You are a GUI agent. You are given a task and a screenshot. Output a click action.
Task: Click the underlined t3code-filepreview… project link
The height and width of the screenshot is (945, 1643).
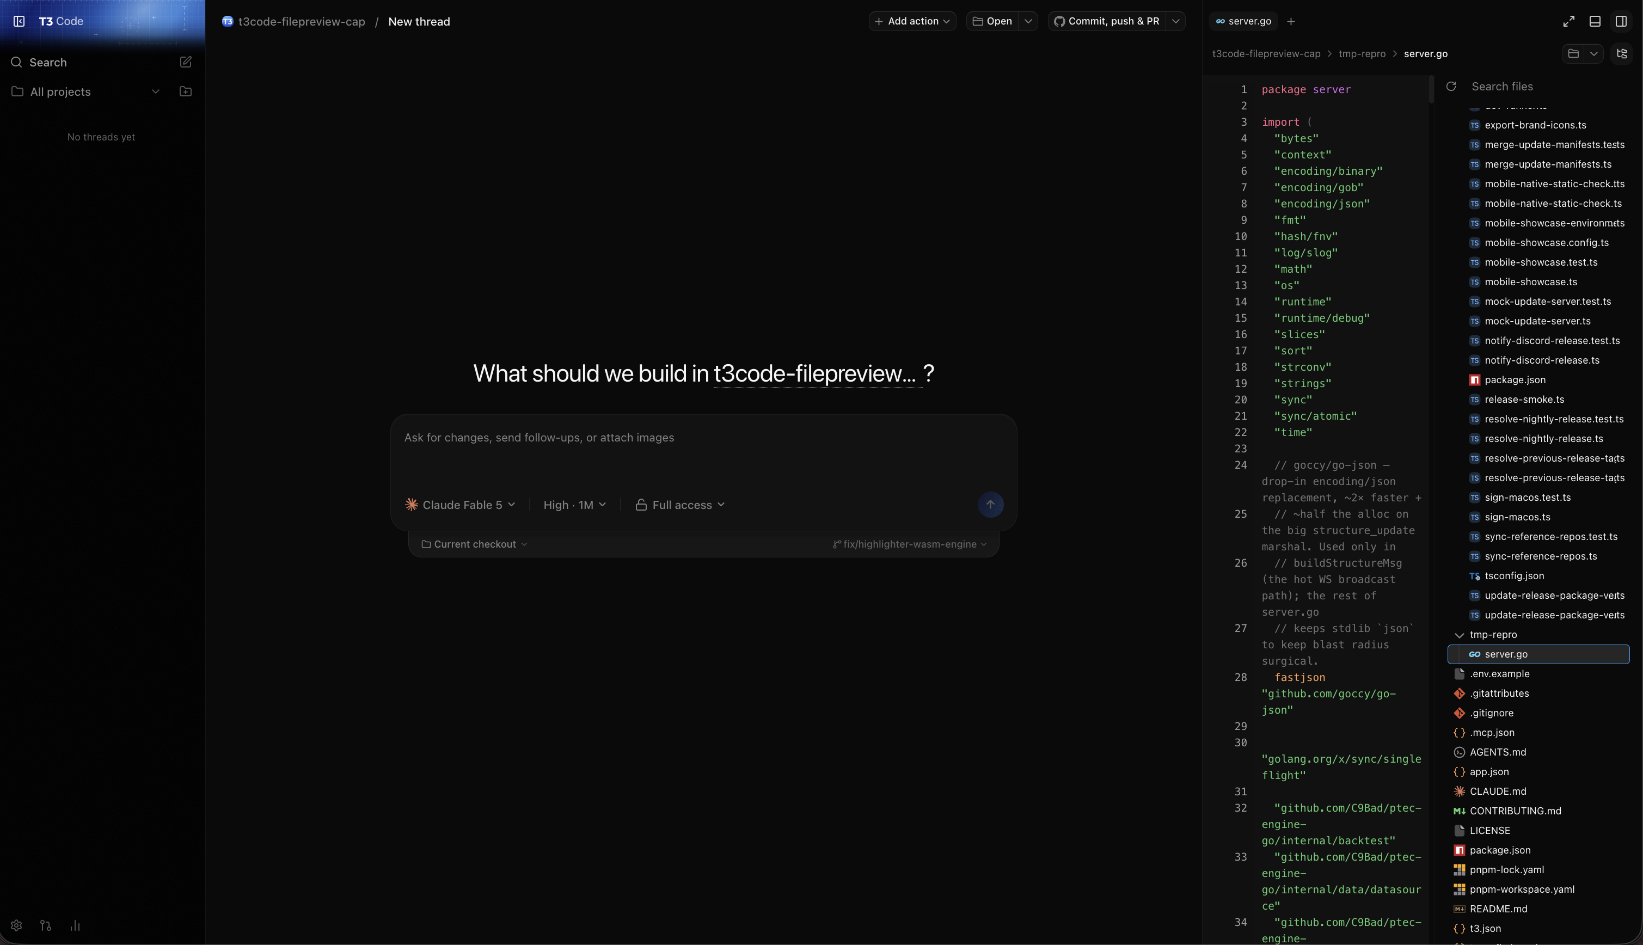[x=818, y=373]
